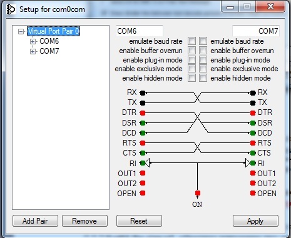Click COM6 TX pin indicator
291x238 pixels.
(143, 103)
